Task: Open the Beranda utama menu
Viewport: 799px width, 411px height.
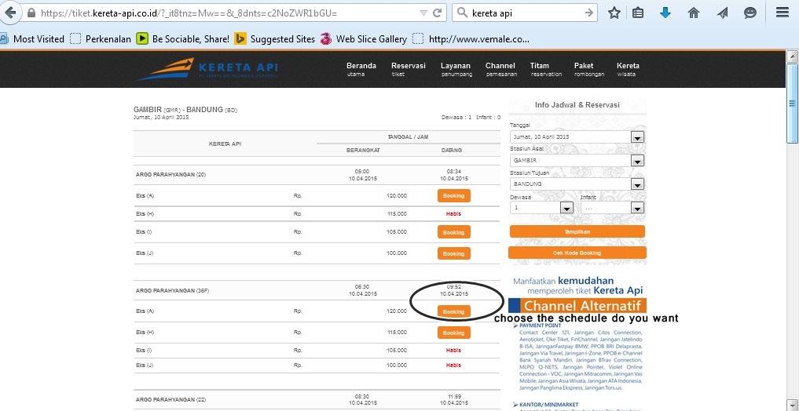Action: (x=361, y=69)
